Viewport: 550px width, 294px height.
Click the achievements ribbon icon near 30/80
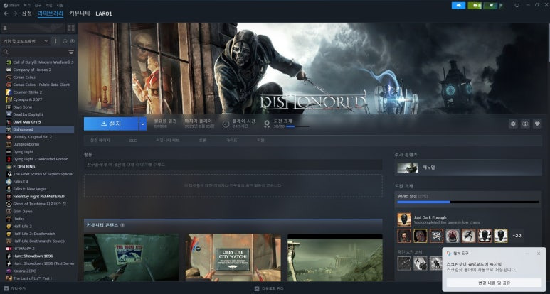(267, 124)
